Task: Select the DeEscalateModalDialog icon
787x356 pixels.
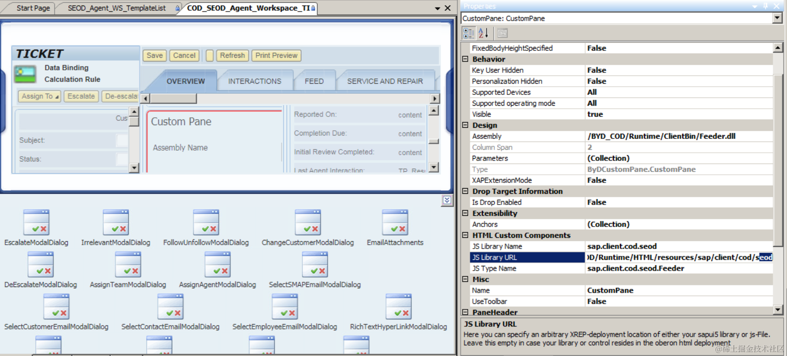Action: 41,264
